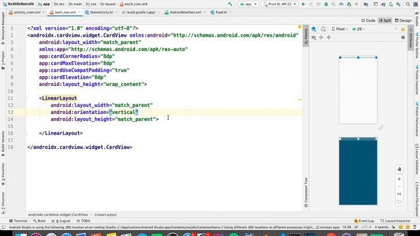The width and height of the screenshot is (420, 236).
Task: Click Attach Debugger to Android Process icon
Action: (348, 4)
